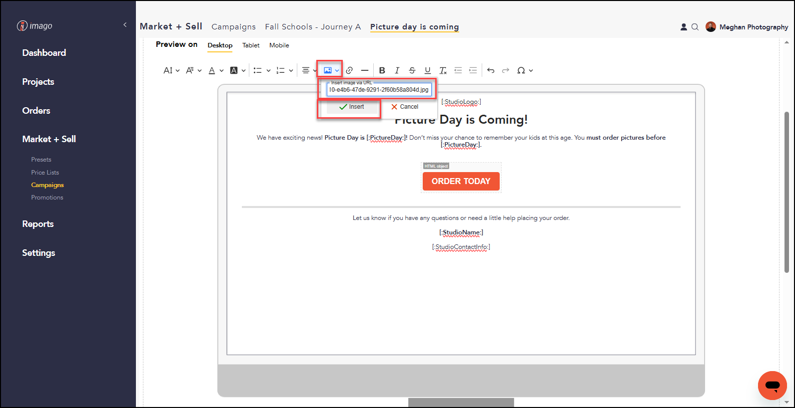Switch preview to Mobile
This screenshot has width=795, height=408.
pyautogui.click(x=279, y=45)
